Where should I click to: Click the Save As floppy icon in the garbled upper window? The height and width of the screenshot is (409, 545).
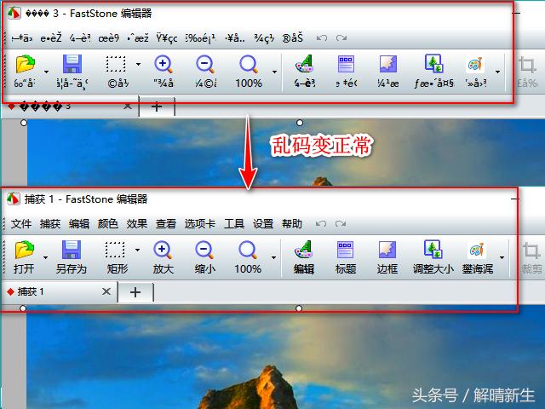pyautogui.click(x=72, y=64)
